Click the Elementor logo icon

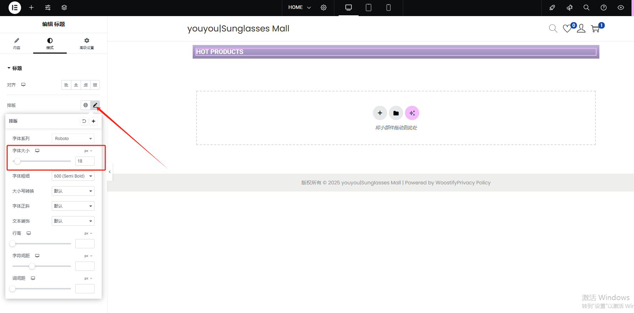coord(15,8)
